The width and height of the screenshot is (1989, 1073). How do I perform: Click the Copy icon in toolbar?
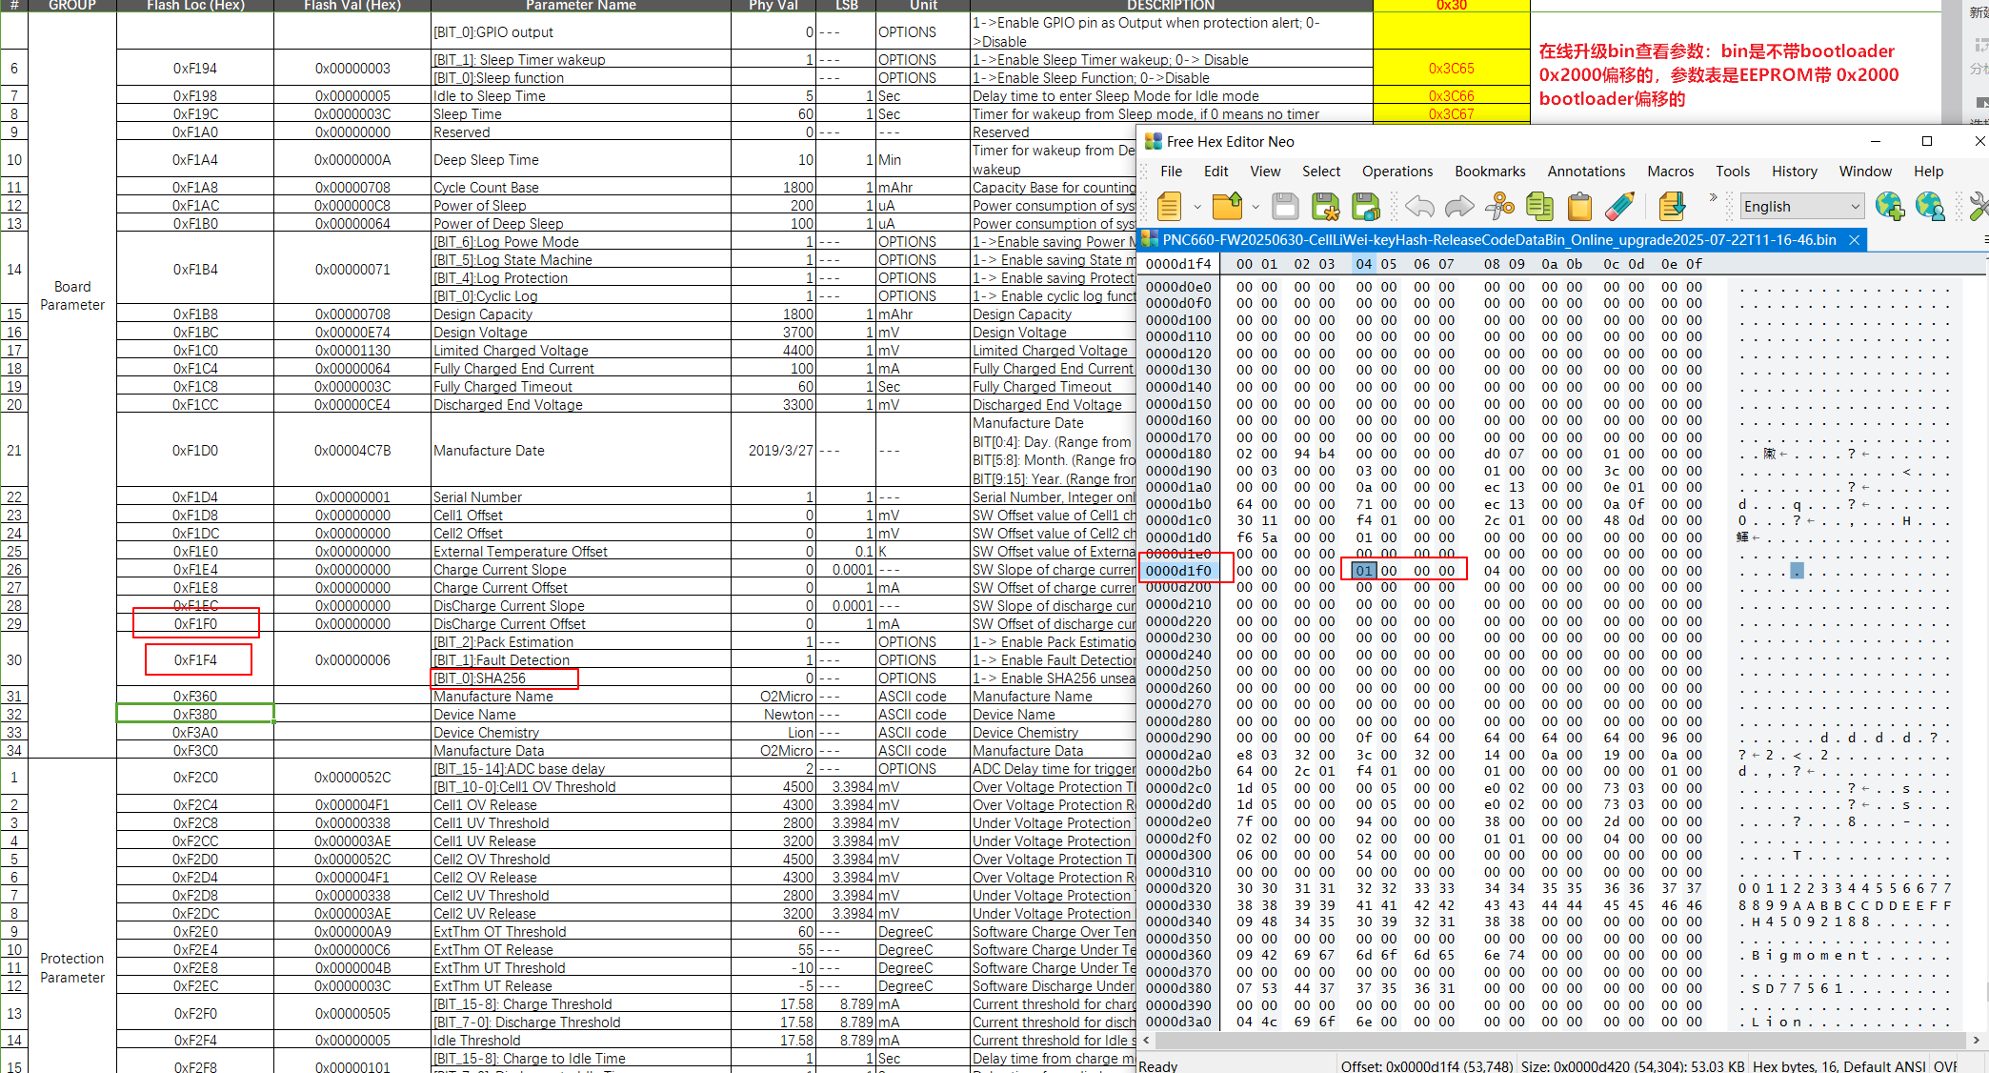[1539, 207]
